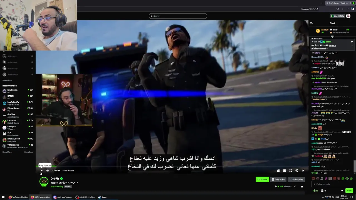Click Show Less under Recommended channels
Screen dimensions: 356x200
tap(29, 152)
